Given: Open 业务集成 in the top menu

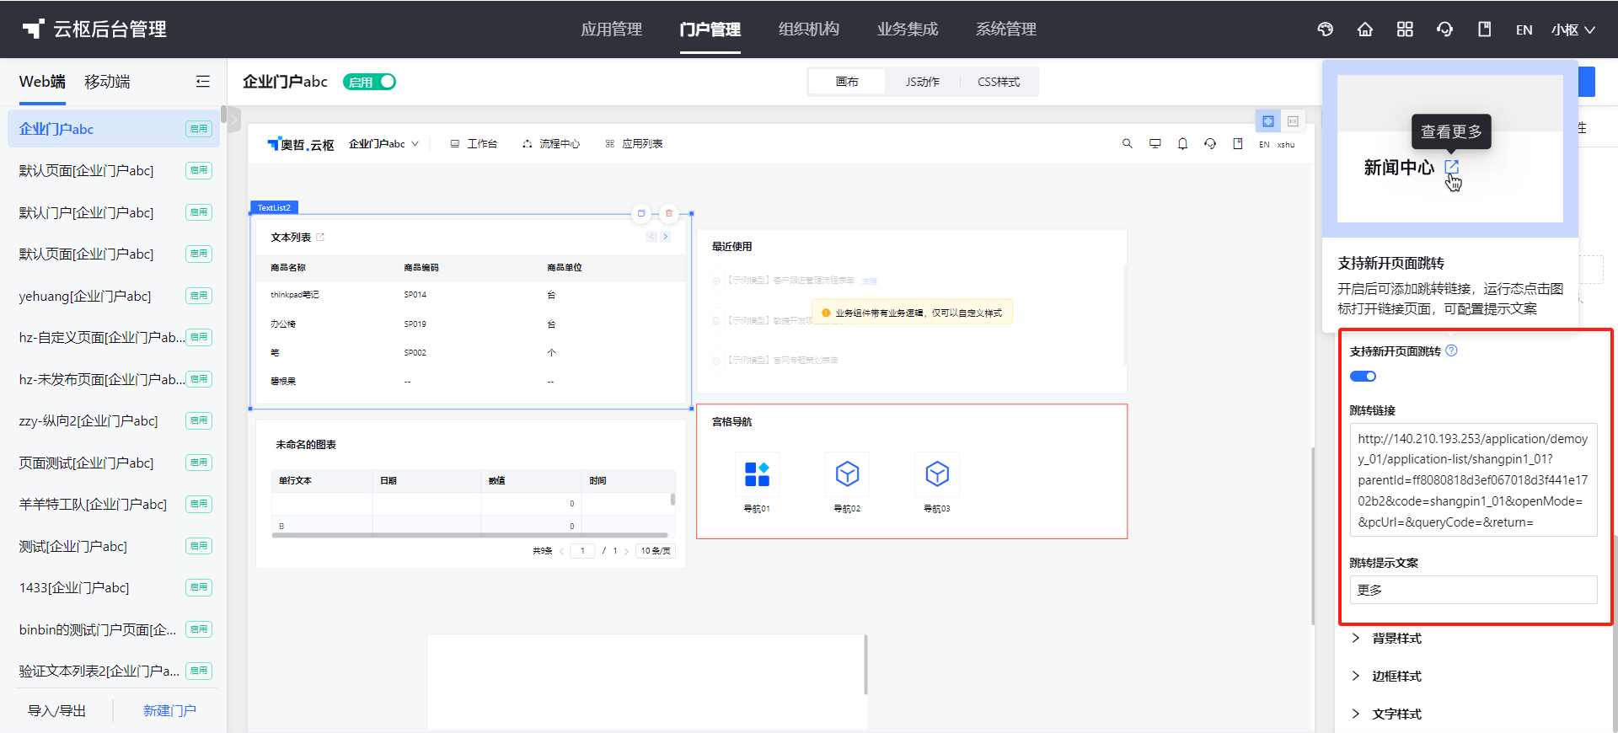Looking at the screenshot, I should (x=908, y=29).
